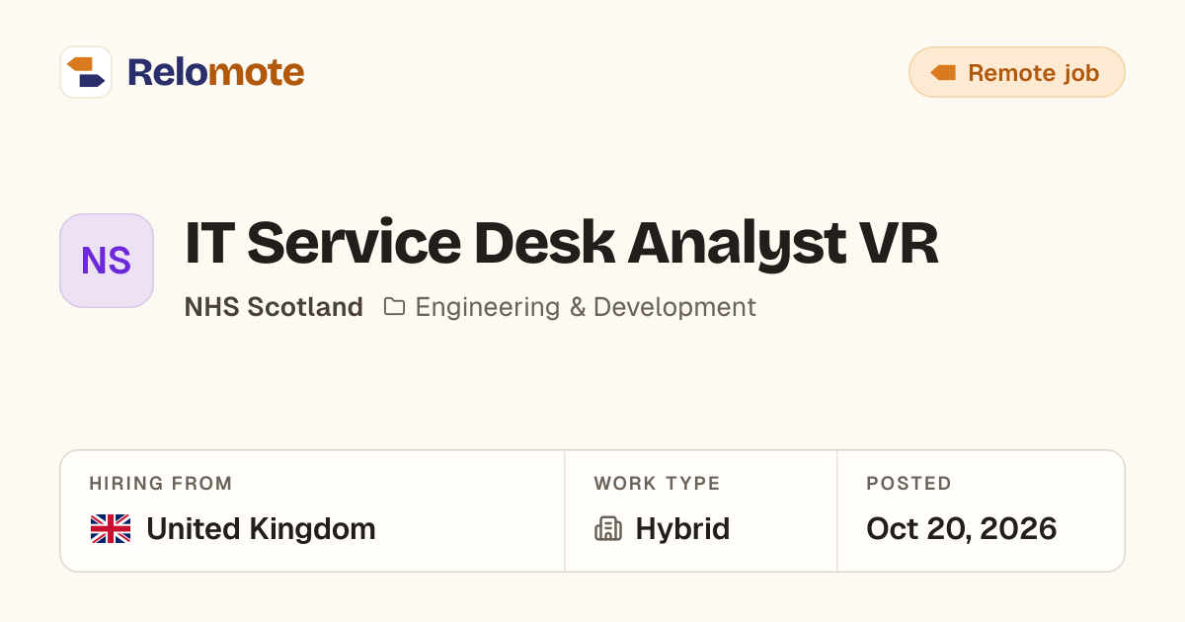Image resolution: width=1185 pixels, height=622 pixels.
Task: Click the WORK TYPE label
Action: [x=657, y=484]
